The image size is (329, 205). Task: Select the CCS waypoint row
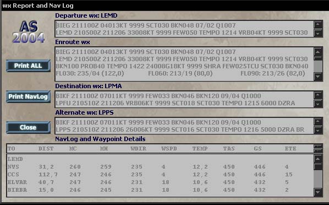pyautogui.click(x=160, y=175)
